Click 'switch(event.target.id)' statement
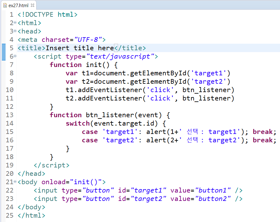The height and width of the screenshot is (222, 280). pos(112,123)
